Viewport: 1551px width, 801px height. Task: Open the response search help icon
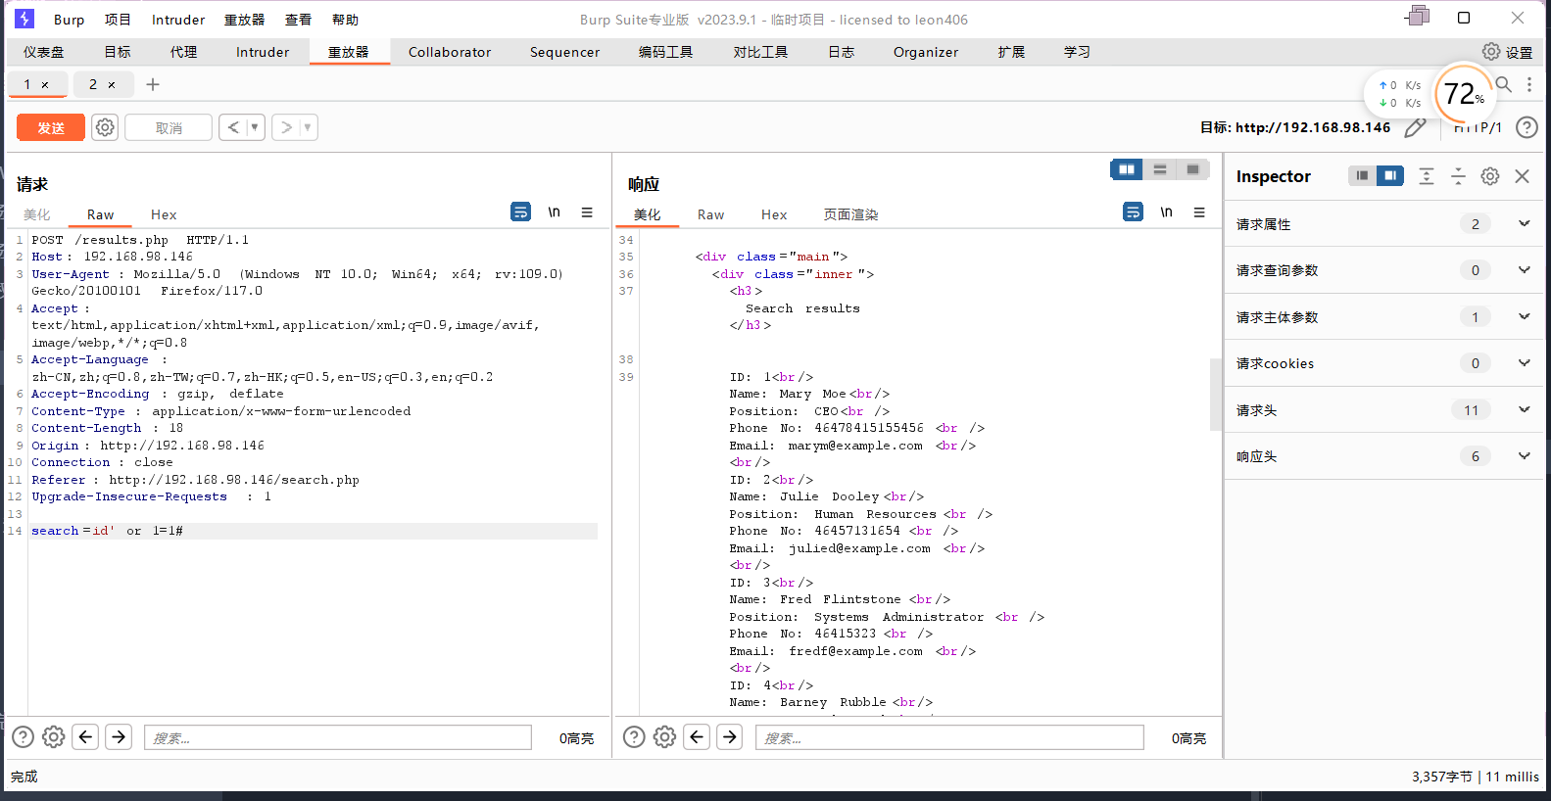635,737
